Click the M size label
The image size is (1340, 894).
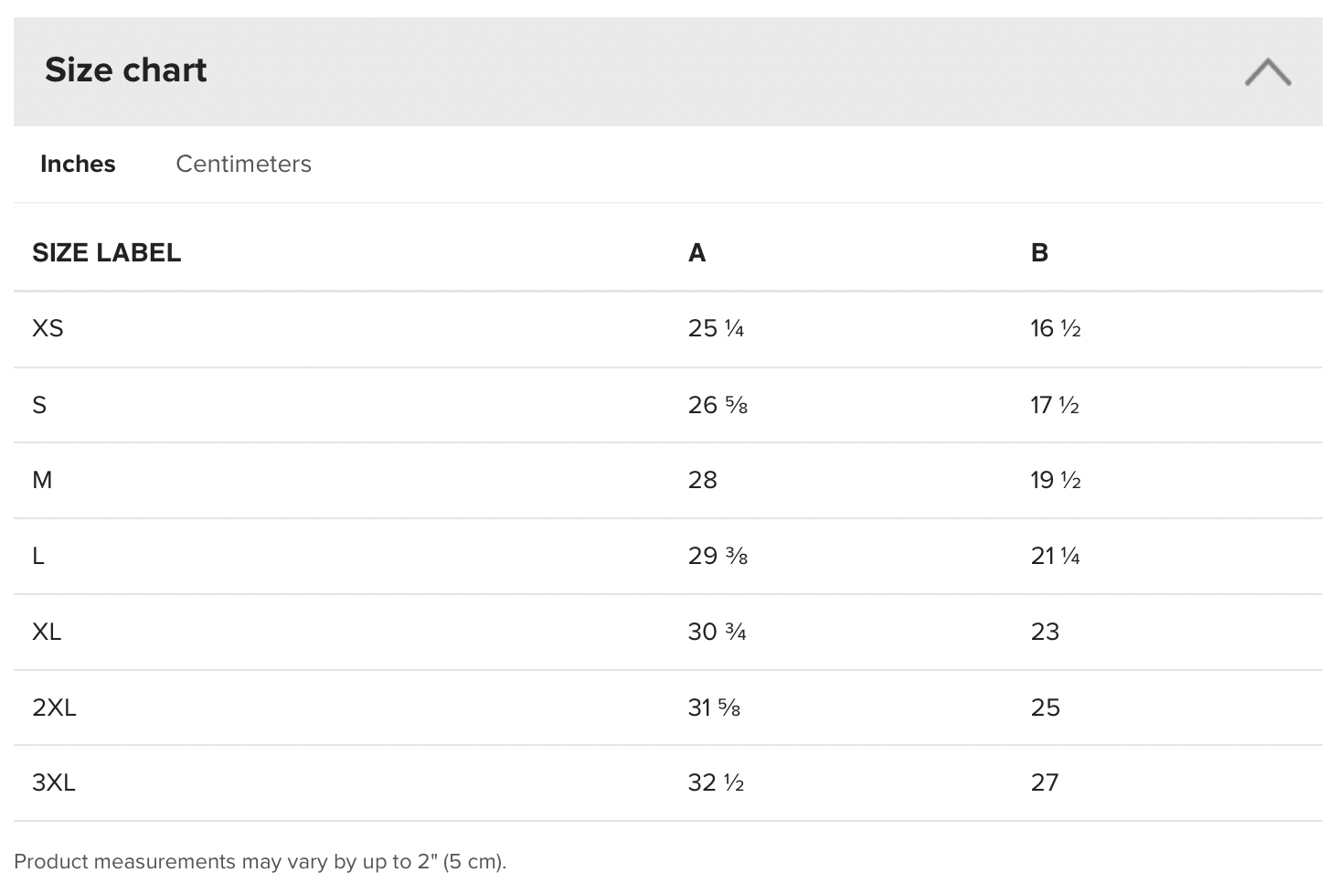(x=42, y=480)
